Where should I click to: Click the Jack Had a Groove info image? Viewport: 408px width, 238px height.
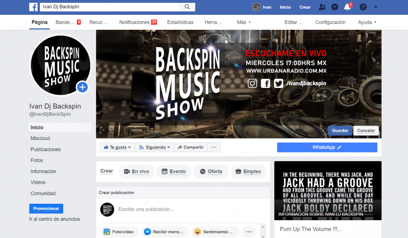(328, 191)
